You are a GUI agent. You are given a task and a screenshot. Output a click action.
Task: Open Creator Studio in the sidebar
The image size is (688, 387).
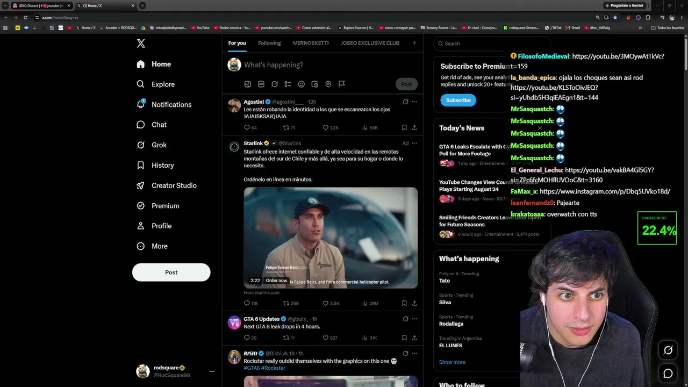(167, 185)
